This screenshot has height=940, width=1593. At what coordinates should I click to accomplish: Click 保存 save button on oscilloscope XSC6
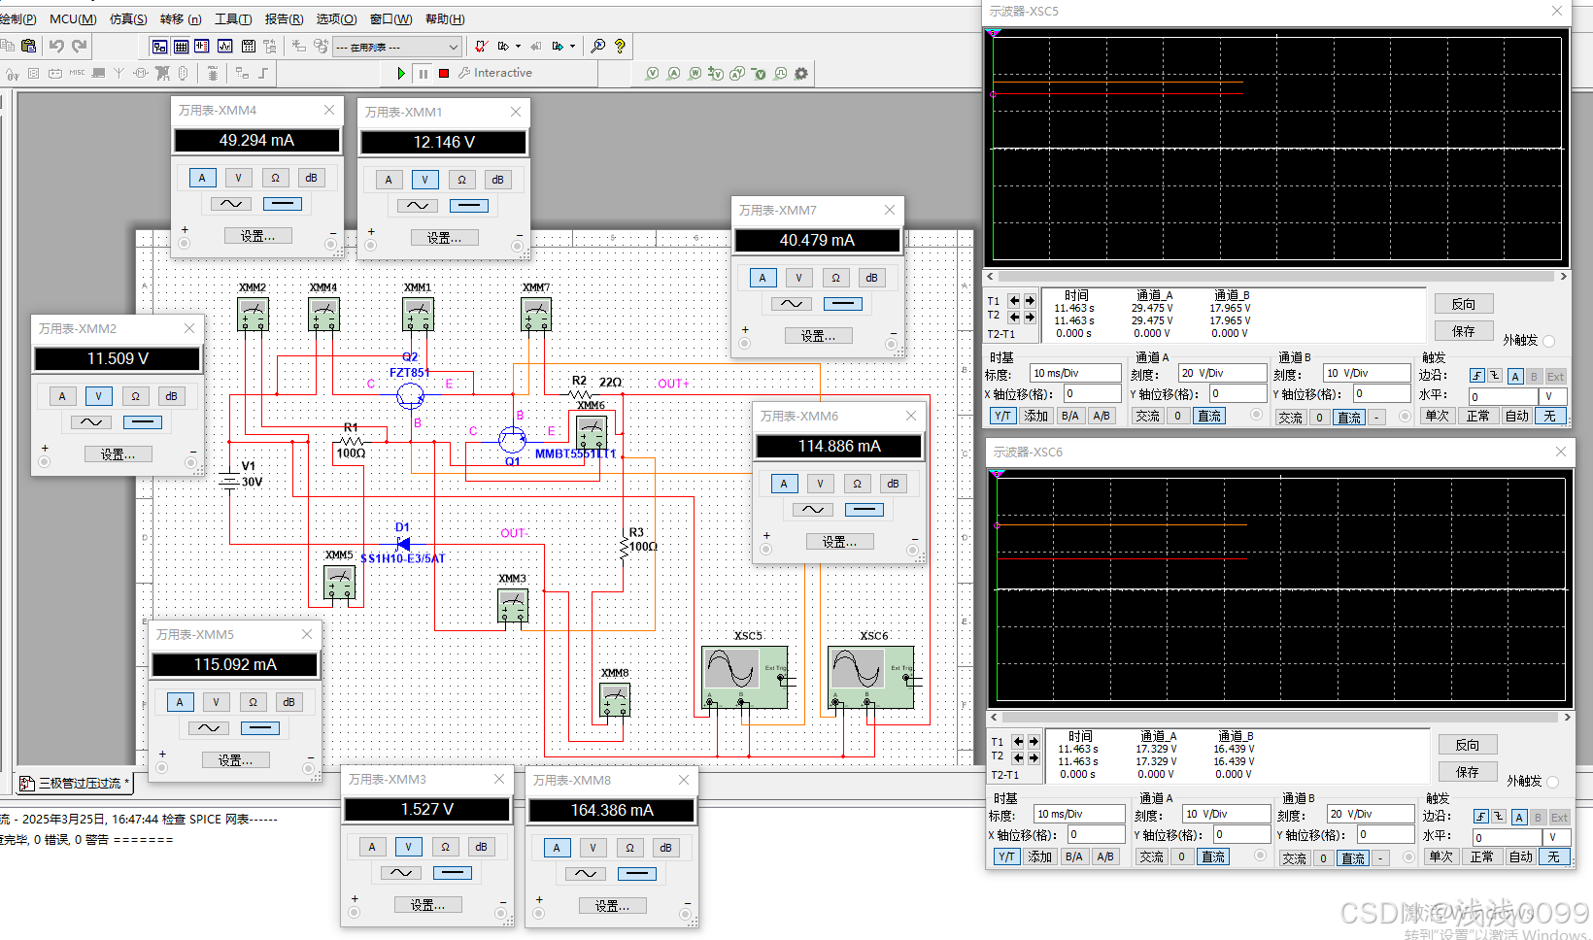1468,772
